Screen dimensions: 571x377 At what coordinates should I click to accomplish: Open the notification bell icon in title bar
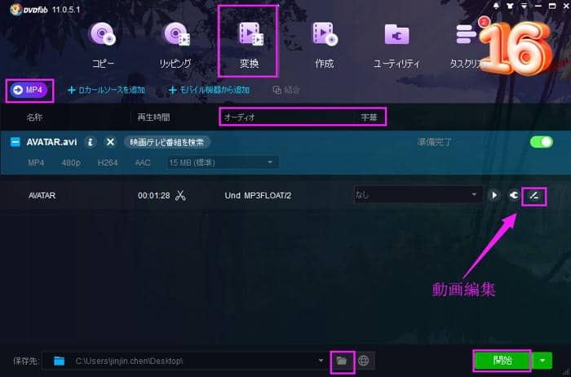point(496,6)
